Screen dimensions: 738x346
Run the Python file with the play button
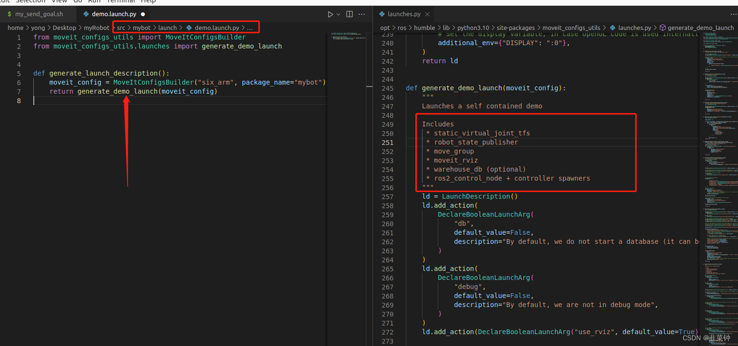[x=330, y=14]
